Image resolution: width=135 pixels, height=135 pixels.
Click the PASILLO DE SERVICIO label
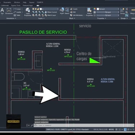point(43,32)
